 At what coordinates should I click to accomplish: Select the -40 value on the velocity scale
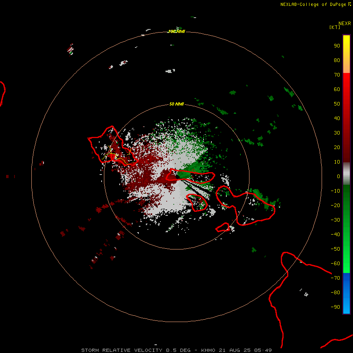click(335, 235)
